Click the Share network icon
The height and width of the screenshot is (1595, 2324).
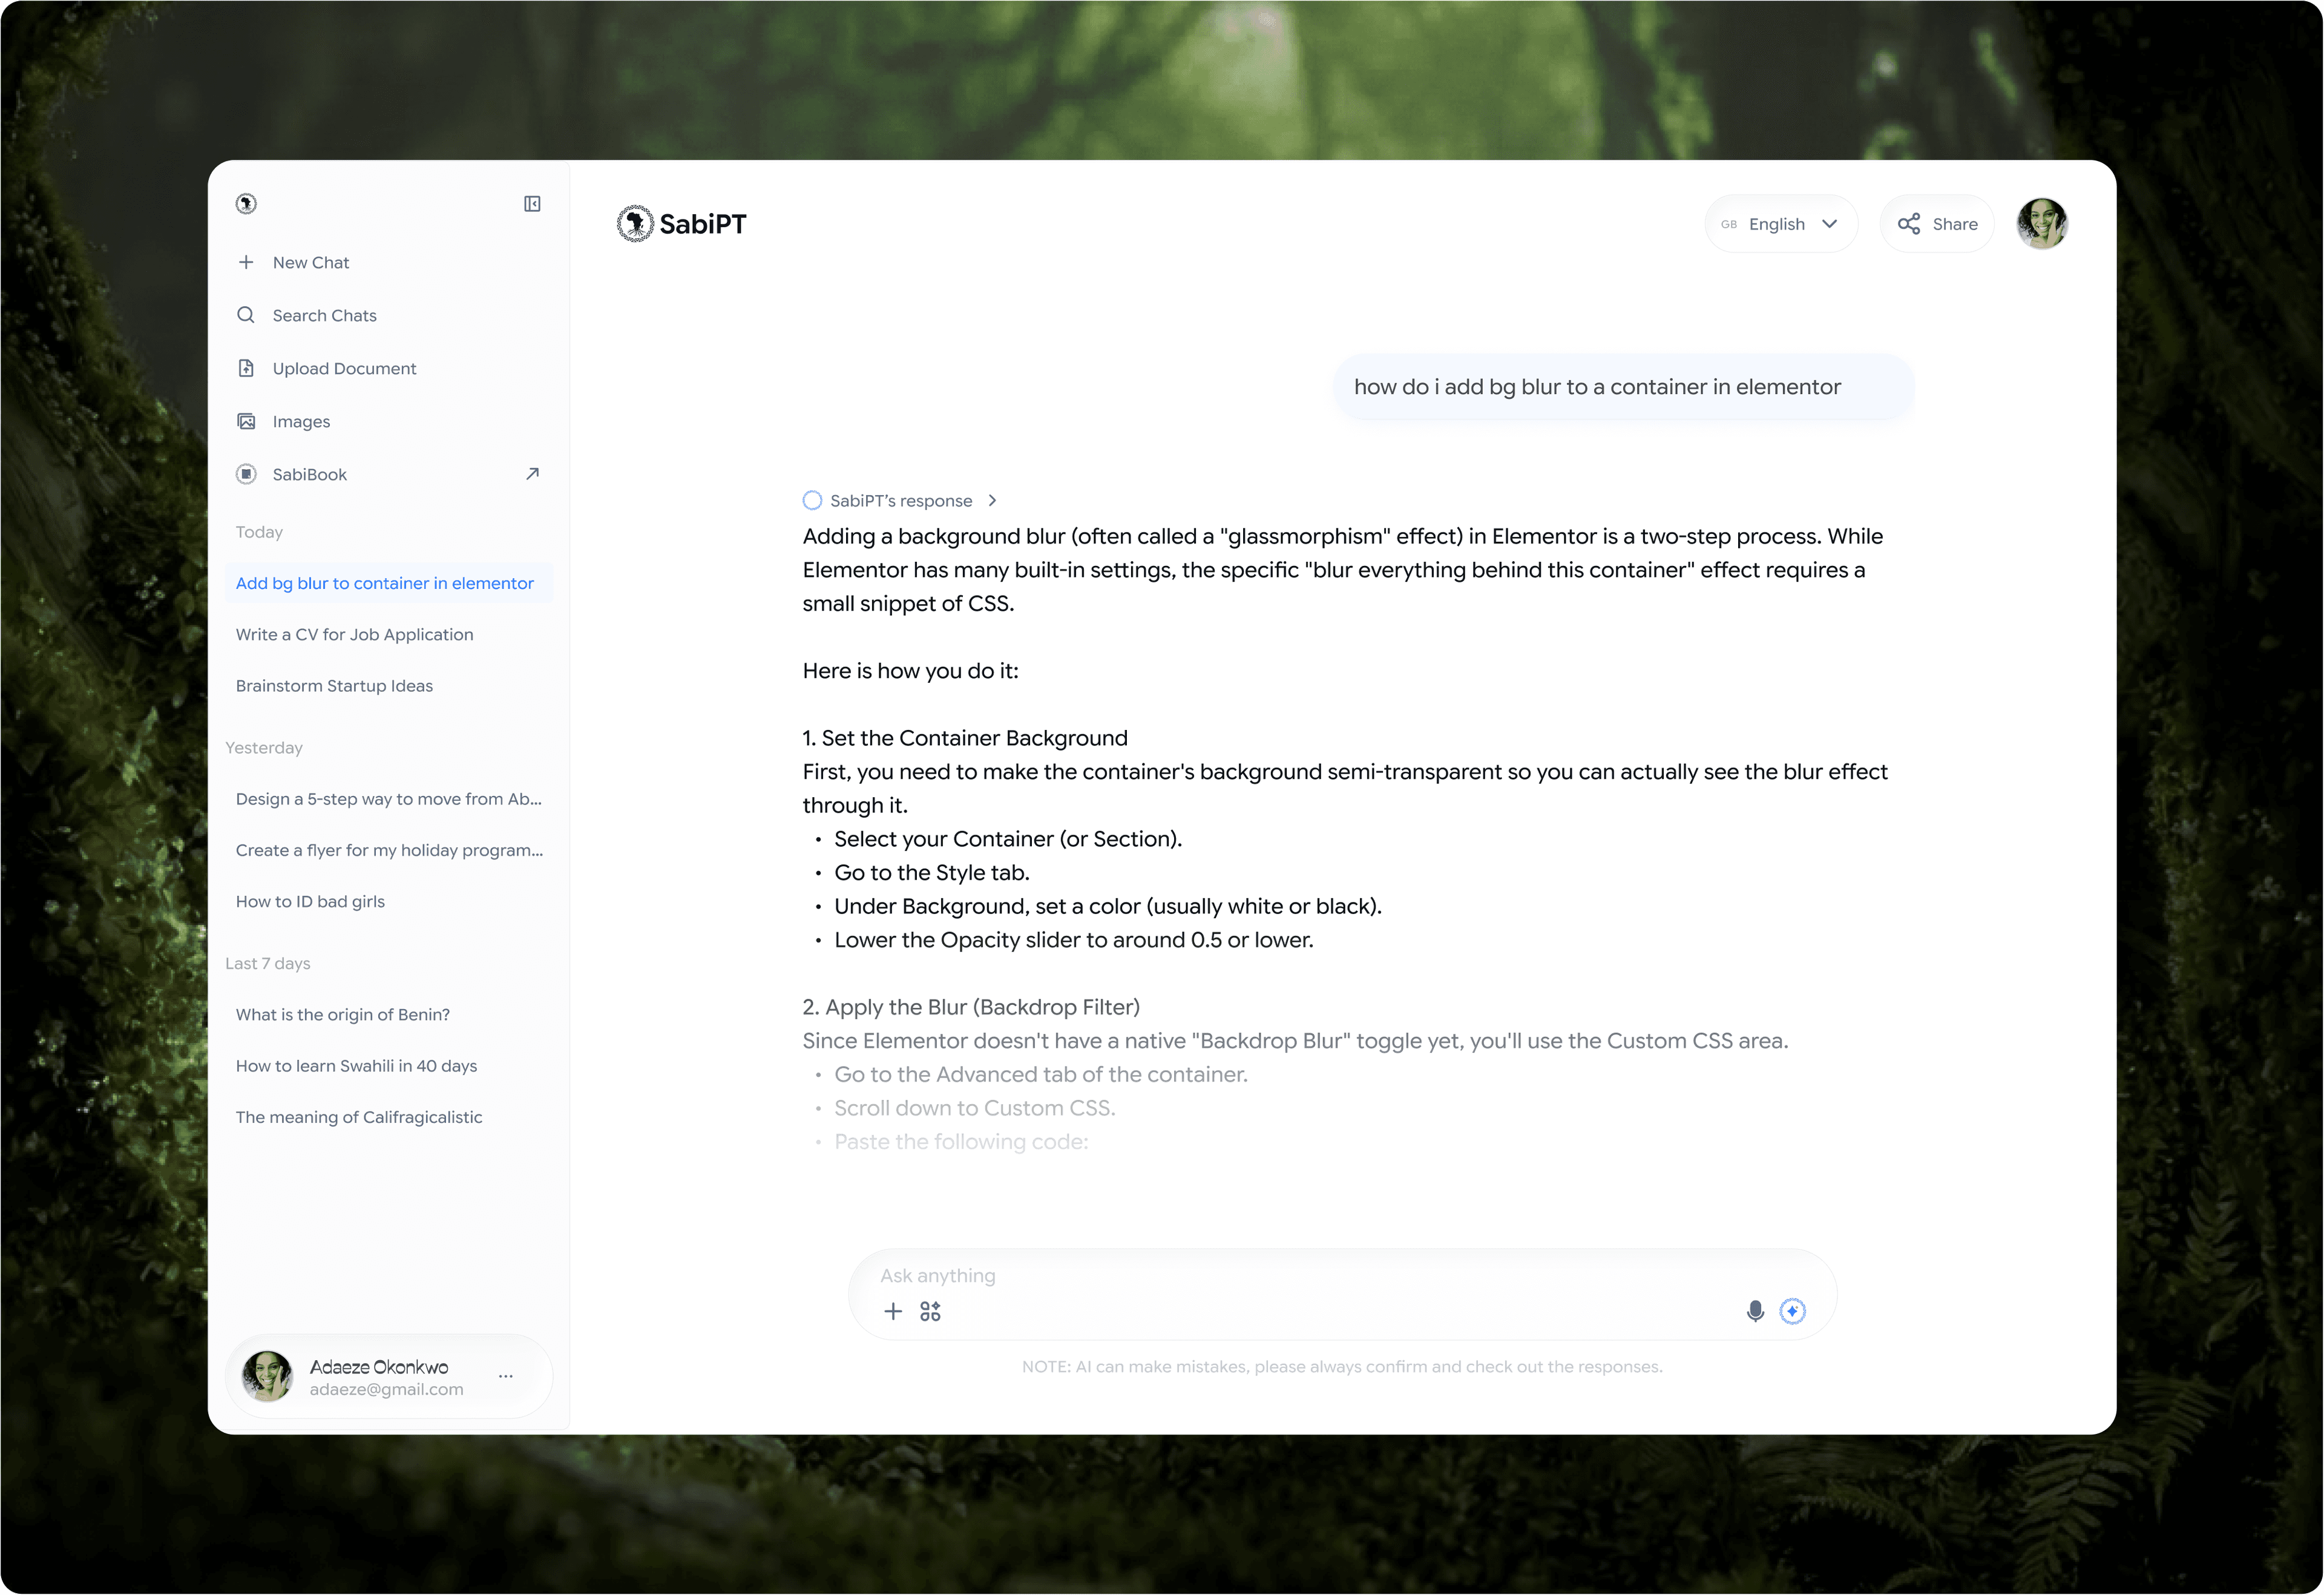tap(1909, 224)
